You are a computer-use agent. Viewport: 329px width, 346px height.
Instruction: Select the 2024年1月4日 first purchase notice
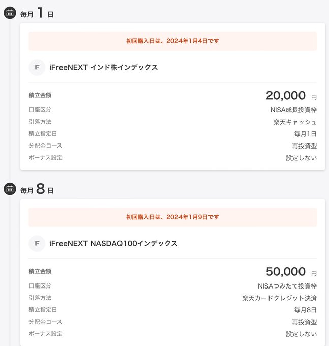point(173,41)
